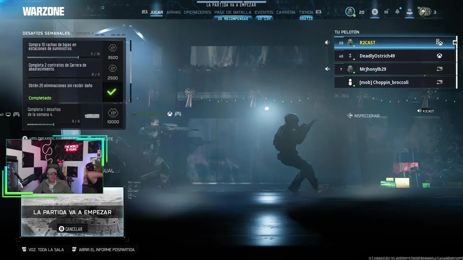Open the EVENTOS tab

click(x=264, y=12)
